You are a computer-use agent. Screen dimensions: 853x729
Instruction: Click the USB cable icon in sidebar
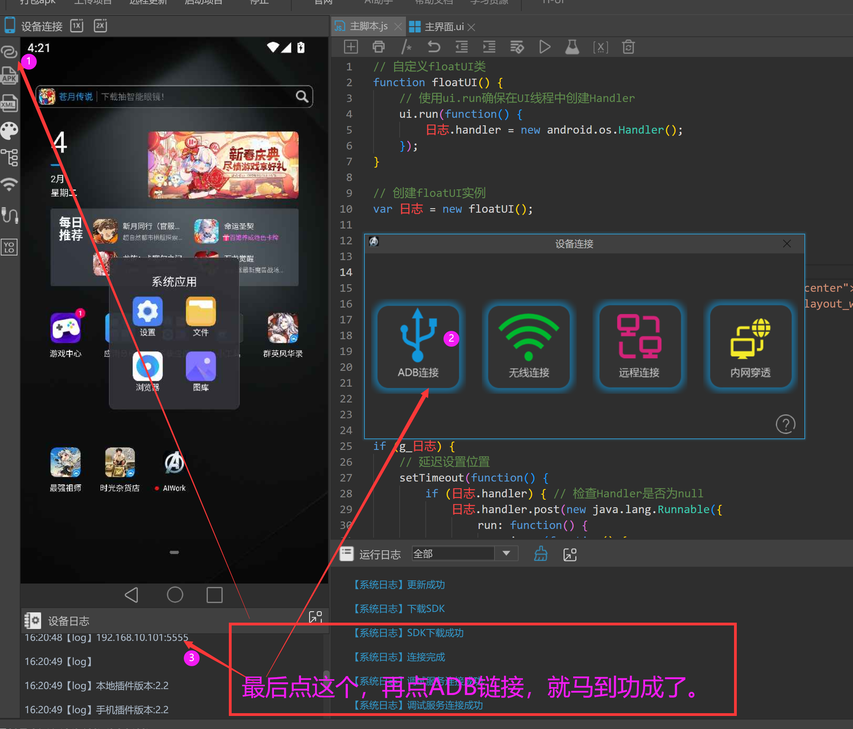pyautogui.click(x=9, y=215)
